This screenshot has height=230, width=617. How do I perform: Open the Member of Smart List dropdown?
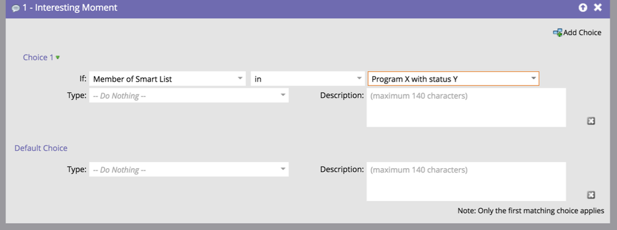168,79
